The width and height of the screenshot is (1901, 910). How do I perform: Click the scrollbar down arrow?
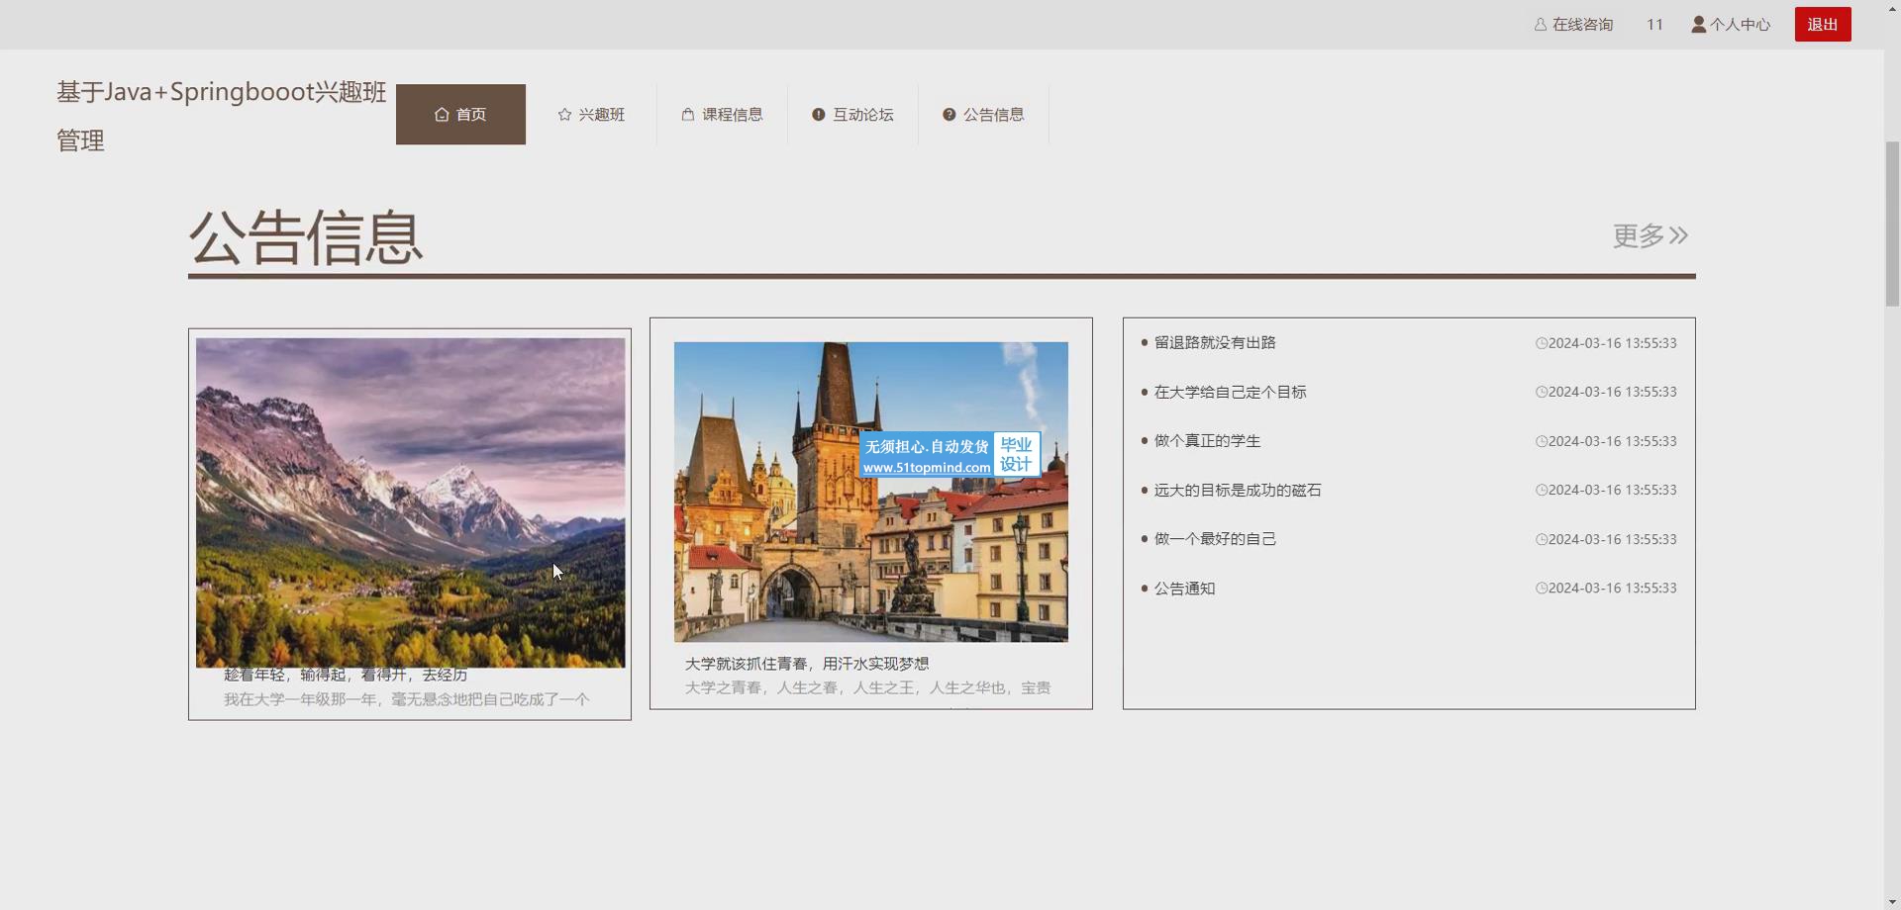[x=1892, y=901]
